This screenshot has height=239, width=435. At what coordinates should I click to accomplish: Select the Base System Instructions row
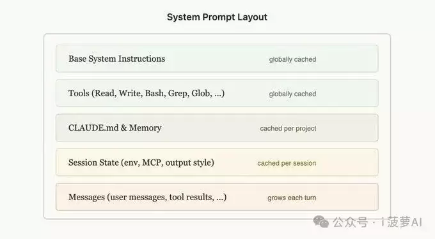pos(217,59)
